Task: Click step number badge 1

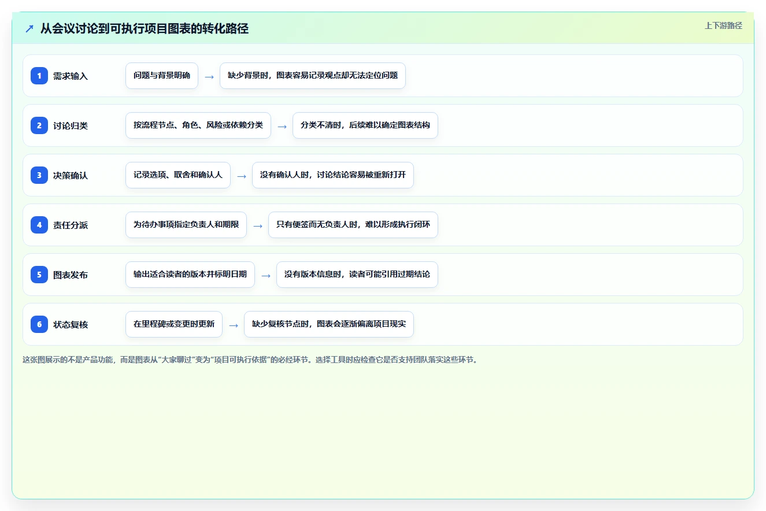Action: (x=39, y=76)
